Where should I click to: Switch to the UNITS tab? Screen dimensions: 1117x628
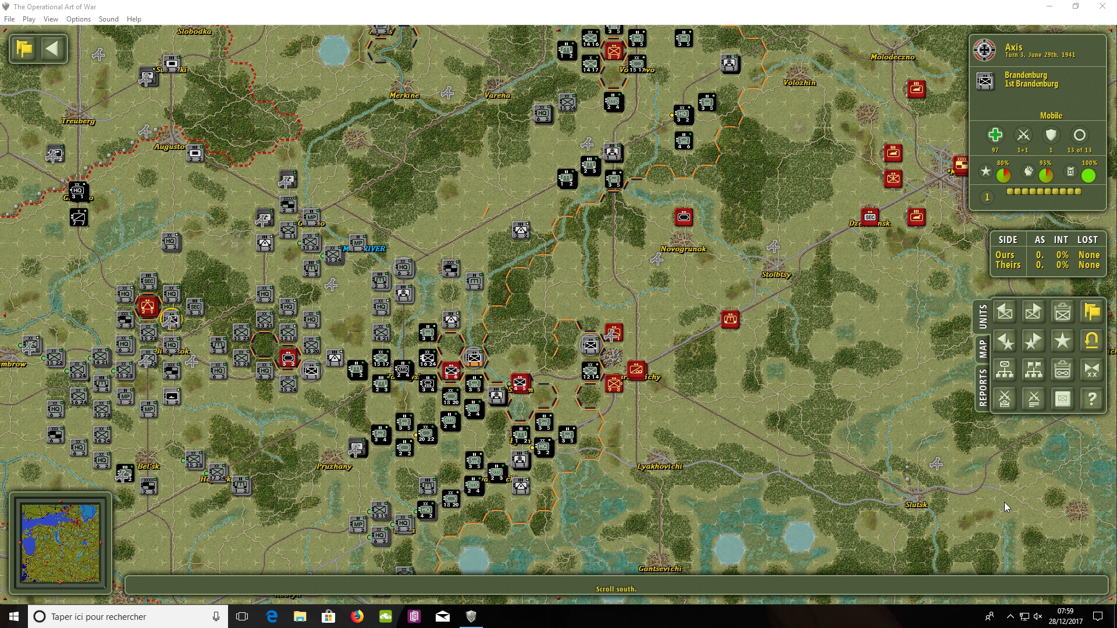coord(983,317)
